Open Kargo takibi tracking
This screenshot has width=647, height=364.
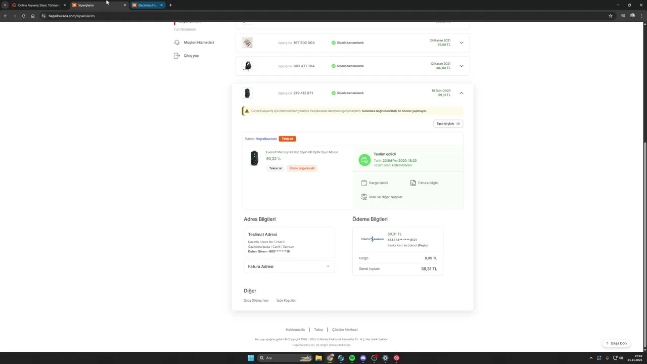pyautogui.click(x=375, y=183)
